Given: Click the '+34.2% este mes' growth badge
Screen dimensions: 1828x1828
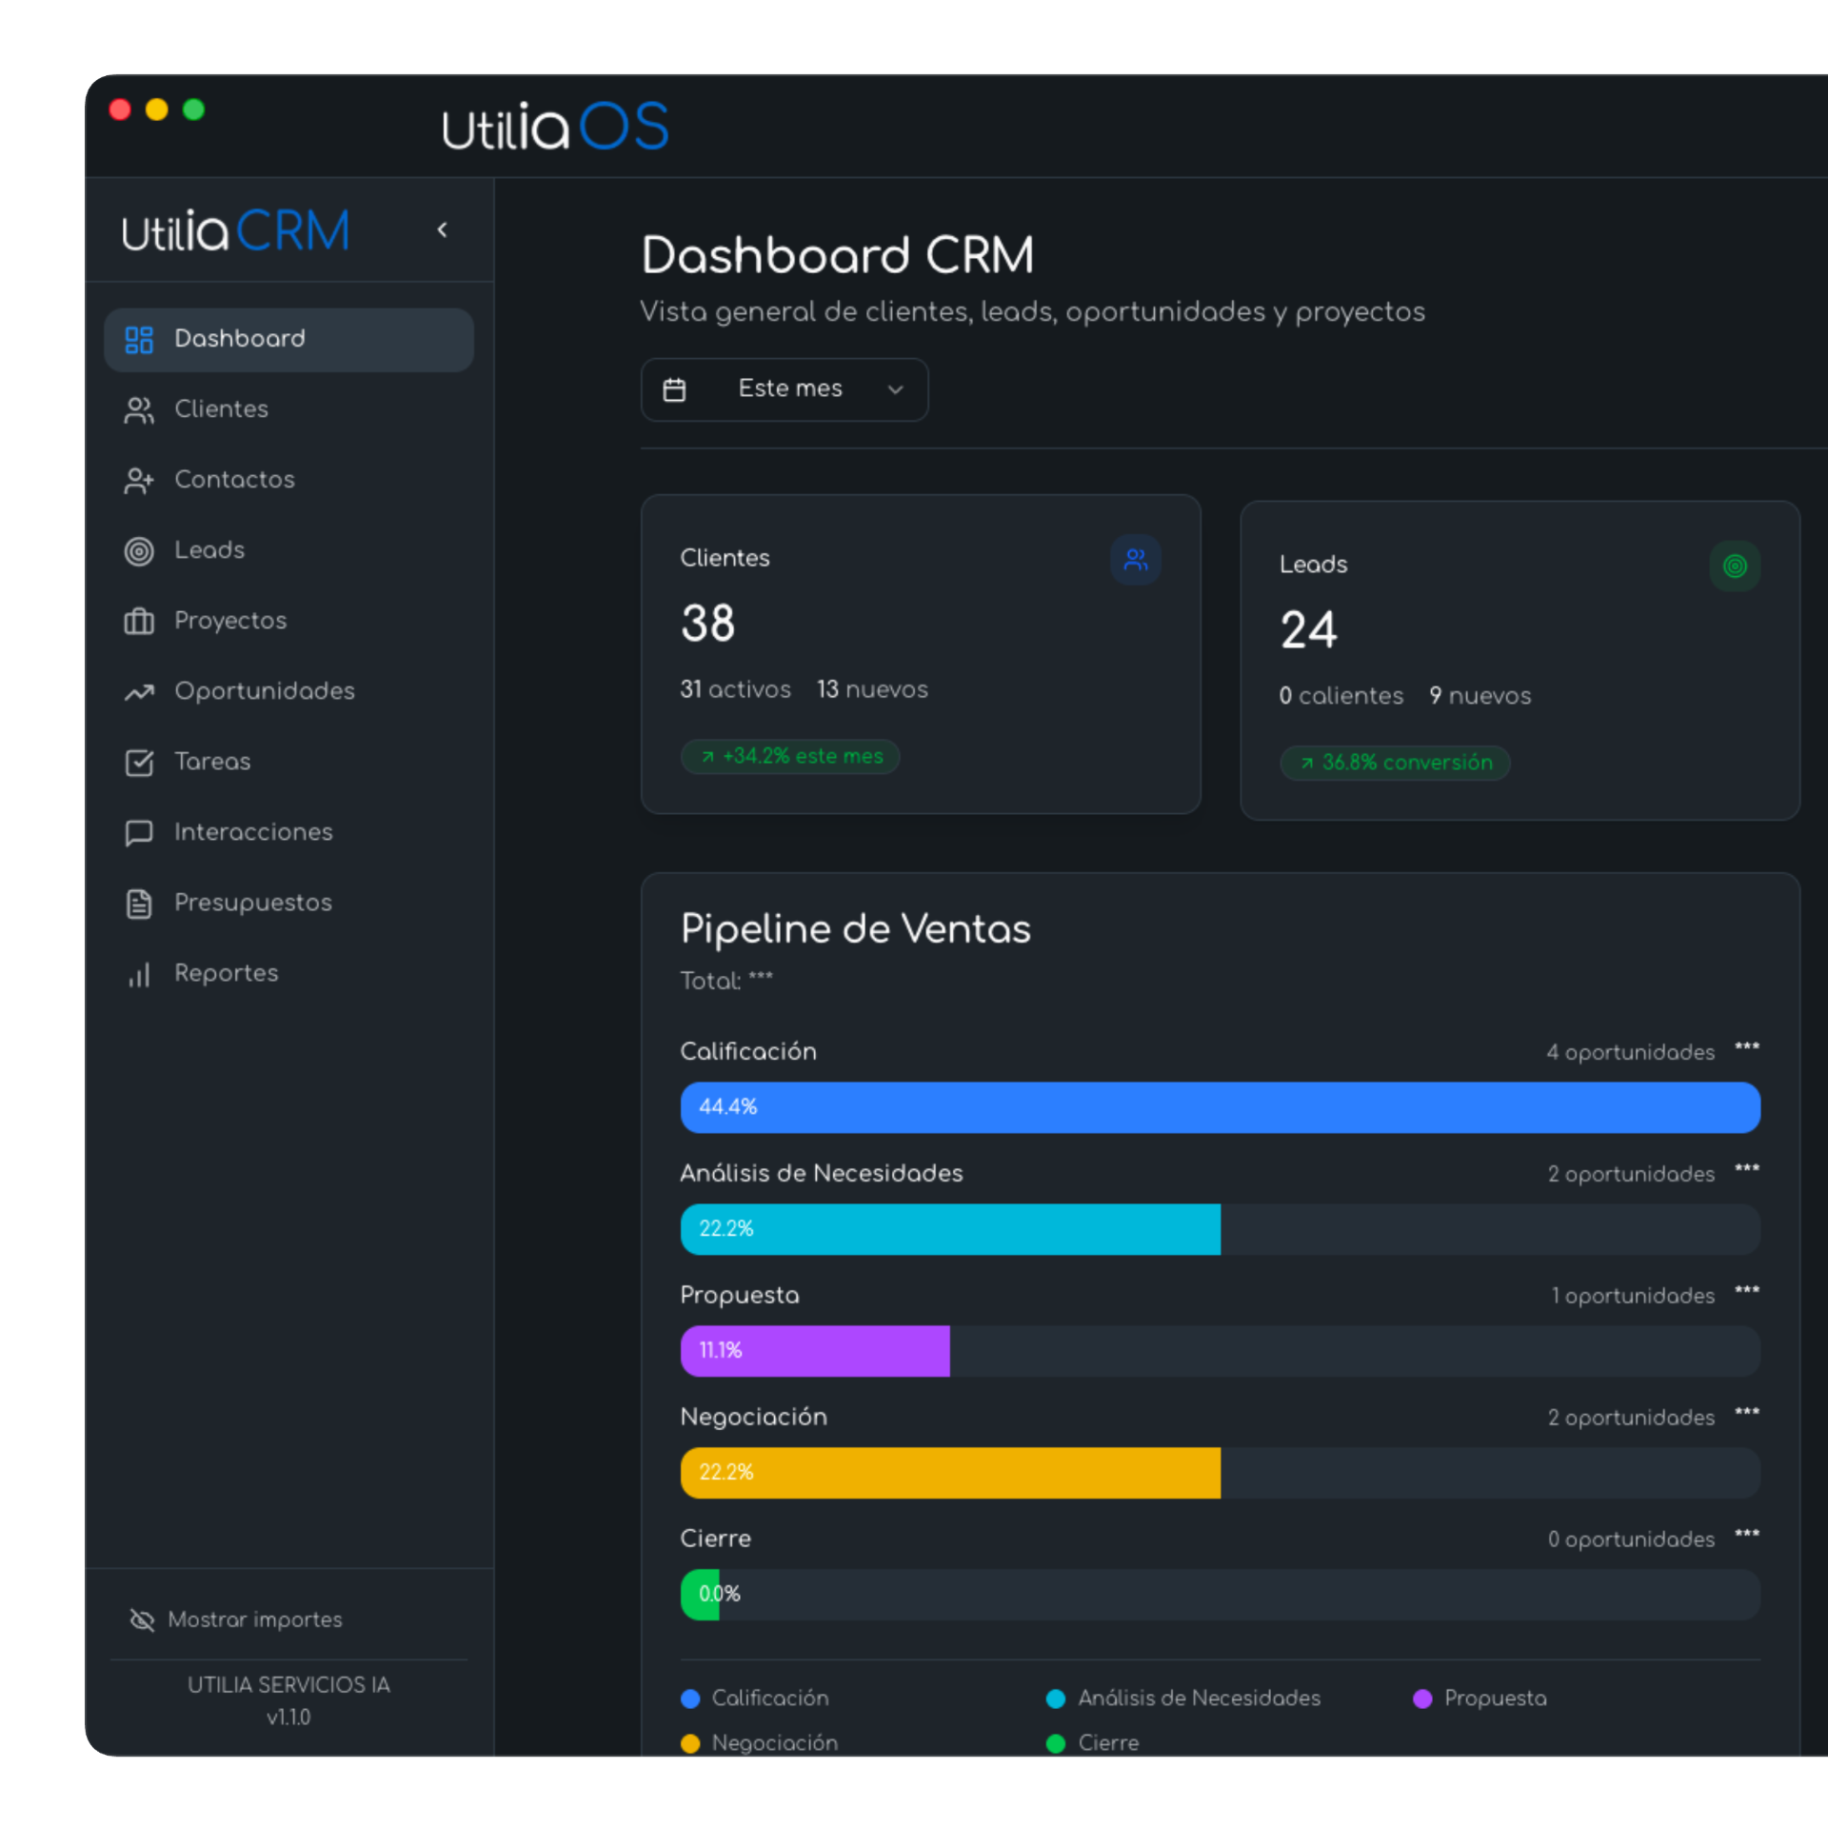Looking at the screenshot, I should tap(789, 756).
